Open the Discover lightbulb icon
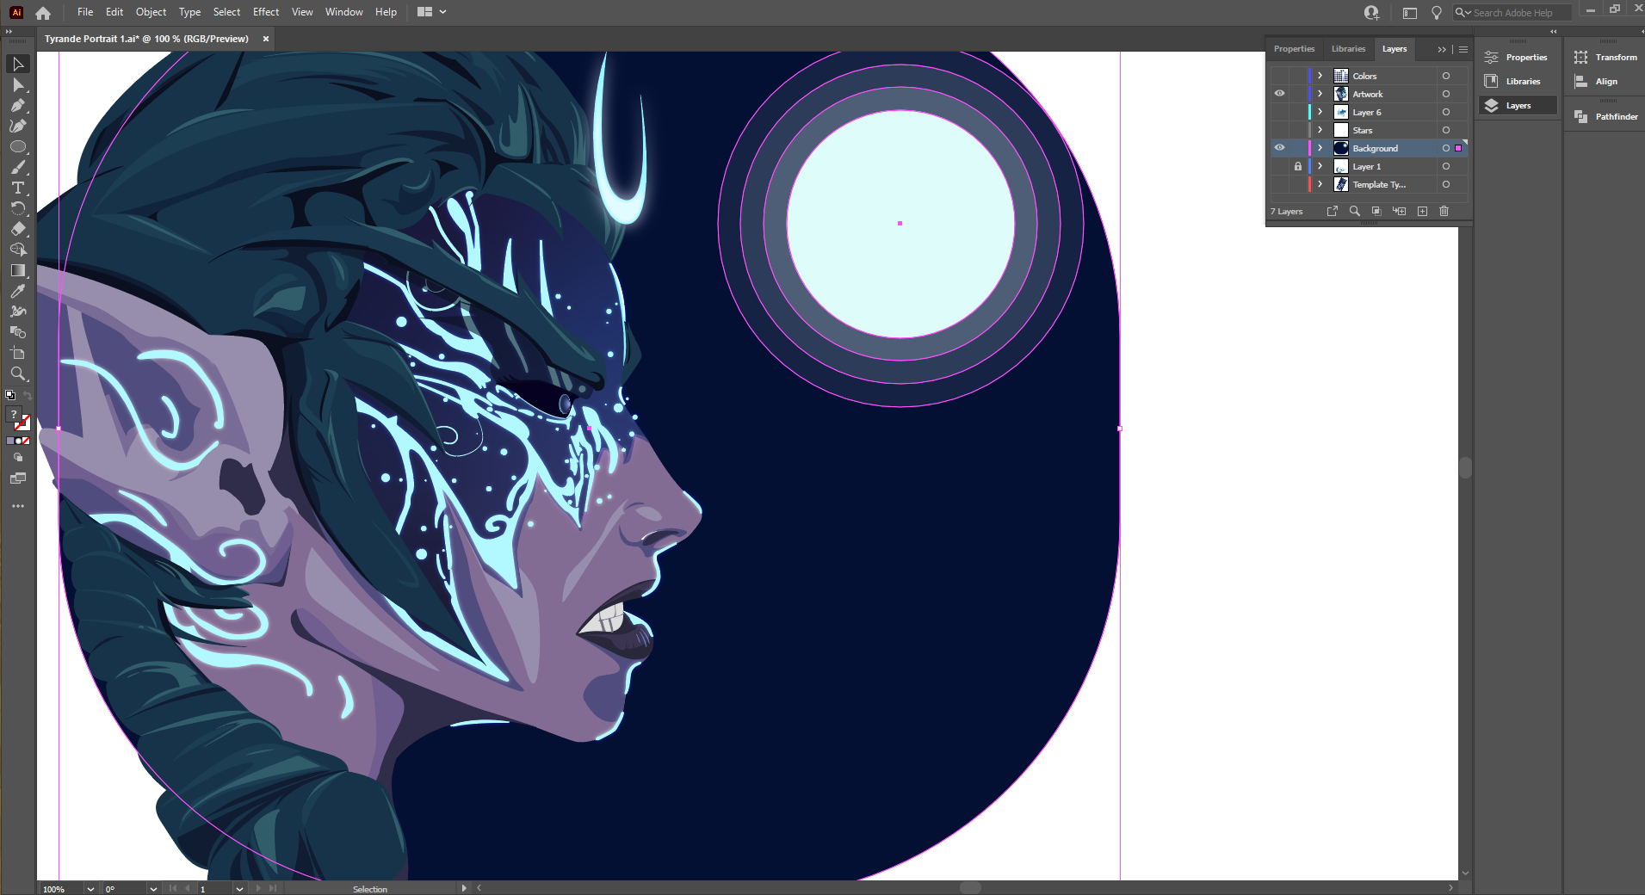This screenshot has width=1645, height=895. (x=1436, y=13)
